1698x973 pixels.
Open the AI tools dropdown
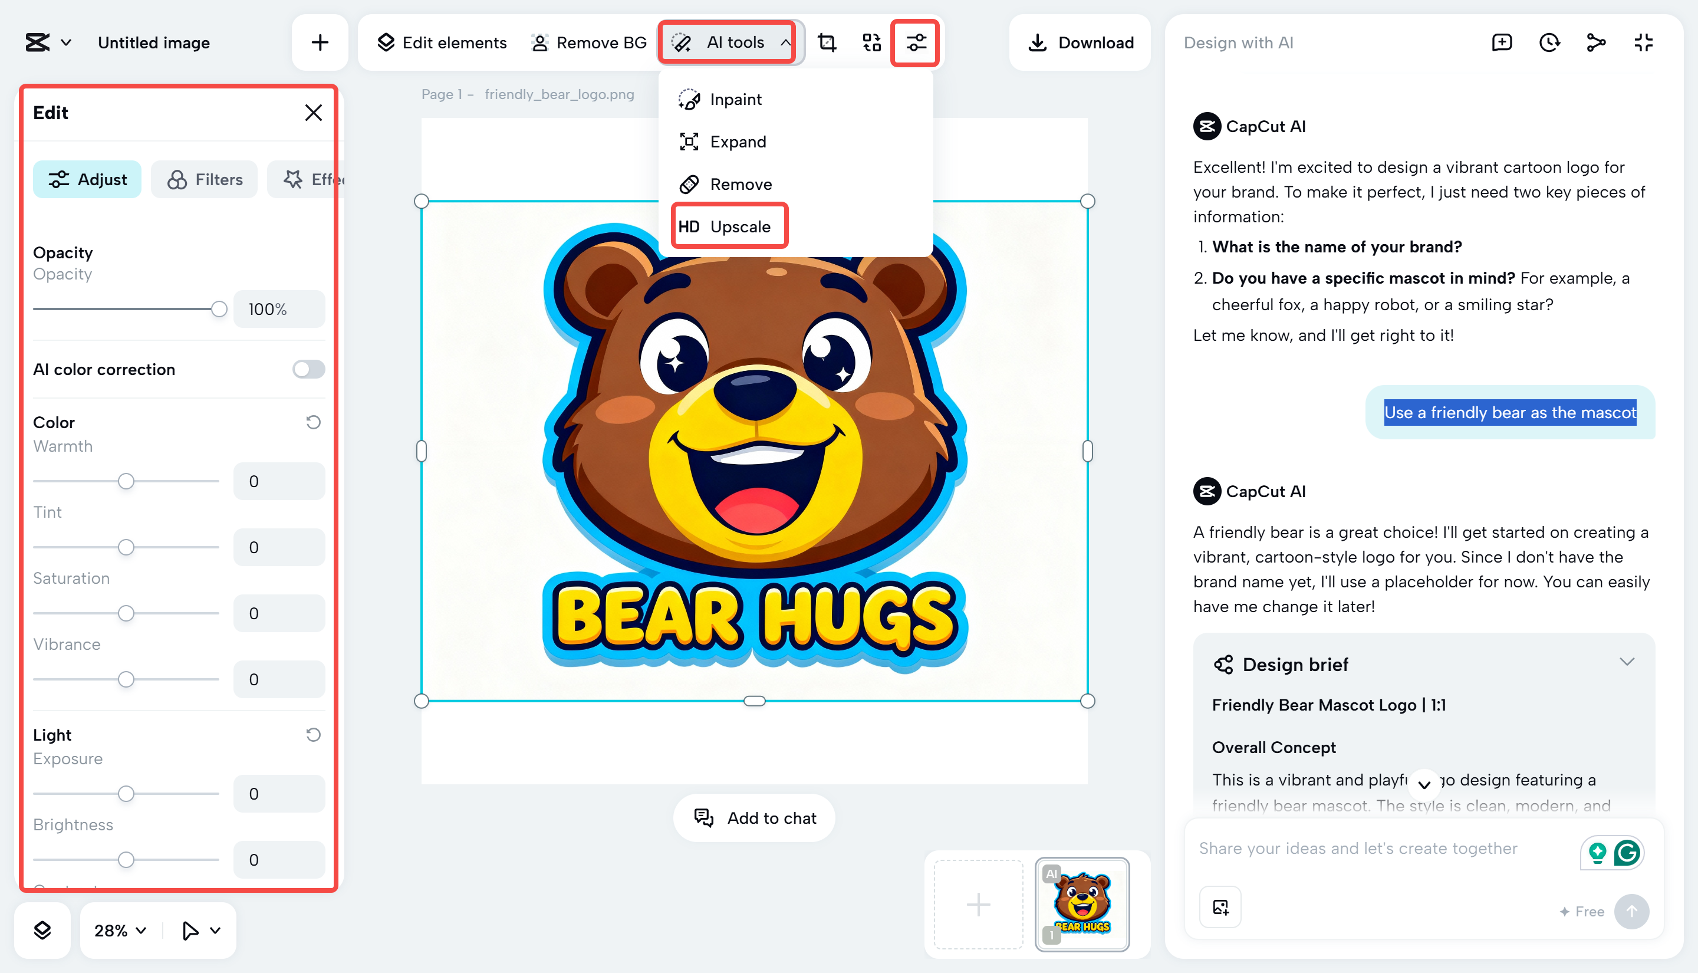pos(728,43)
